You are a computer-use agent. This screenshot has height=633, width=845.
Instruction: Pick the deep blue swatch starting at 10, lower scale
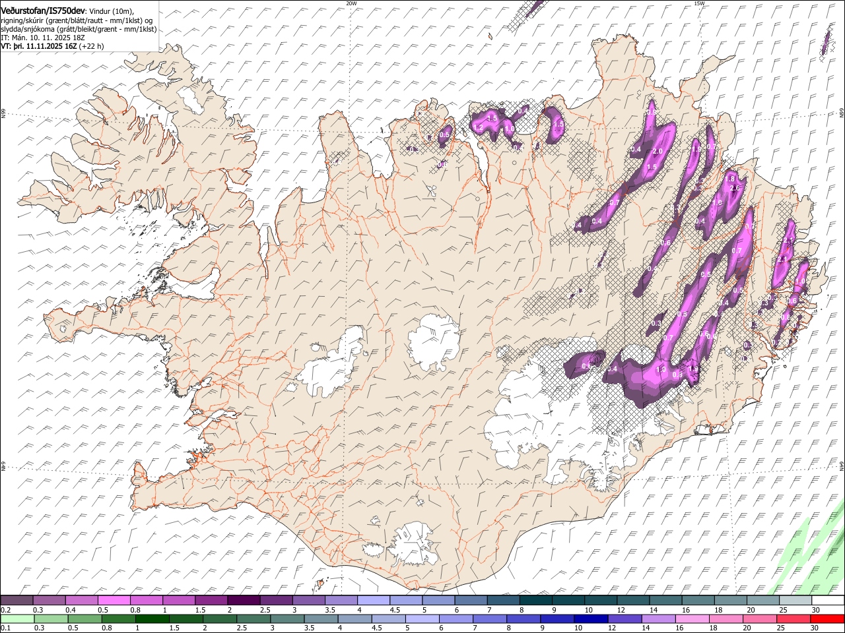pos(591,618)
